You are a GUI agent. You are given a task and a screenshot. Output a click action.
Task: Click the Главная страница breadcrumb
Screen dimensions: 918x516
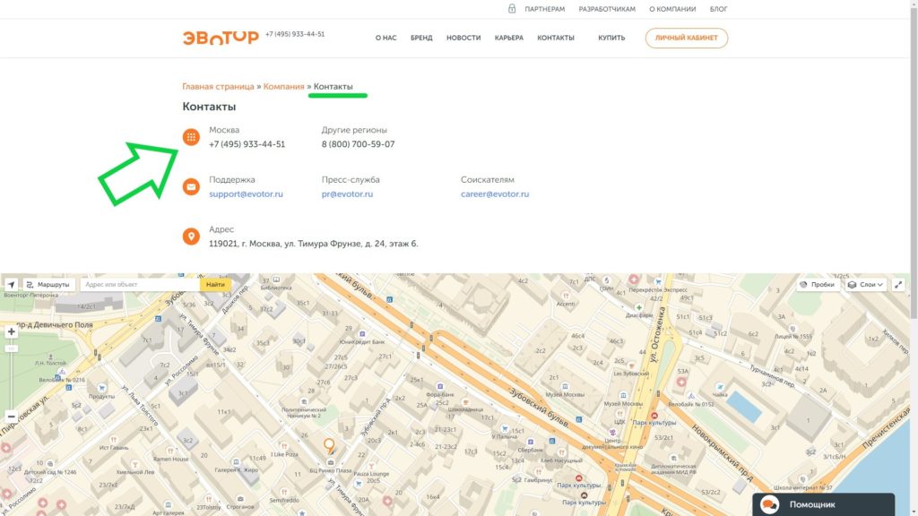218,87
